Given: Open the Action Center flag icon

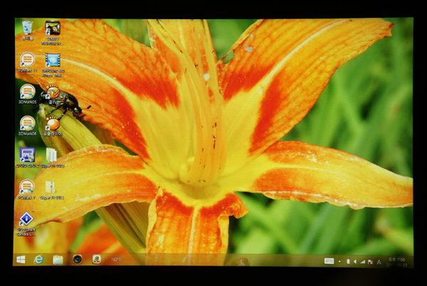Looking at the screenshot, I should pos(370,262).
